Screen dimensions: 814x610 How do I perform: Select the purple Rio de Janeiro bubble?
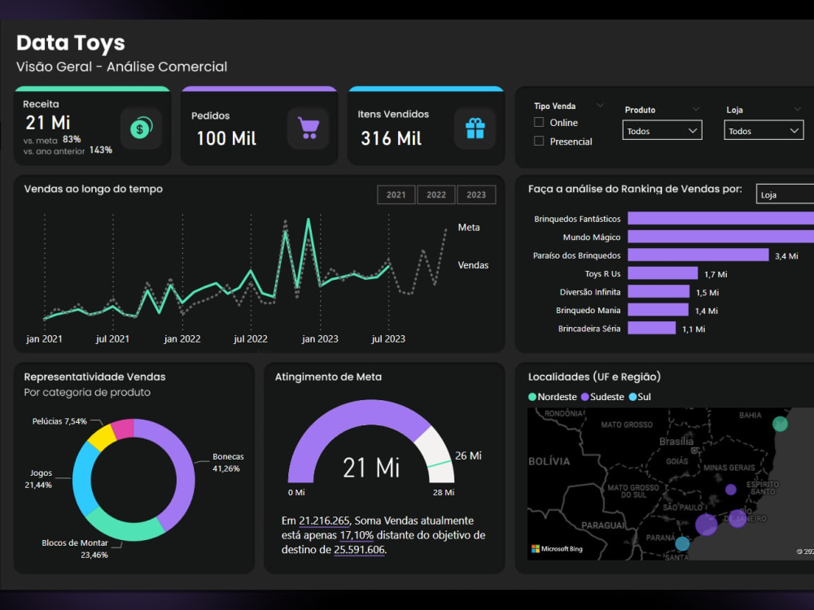tap(737, 518)
